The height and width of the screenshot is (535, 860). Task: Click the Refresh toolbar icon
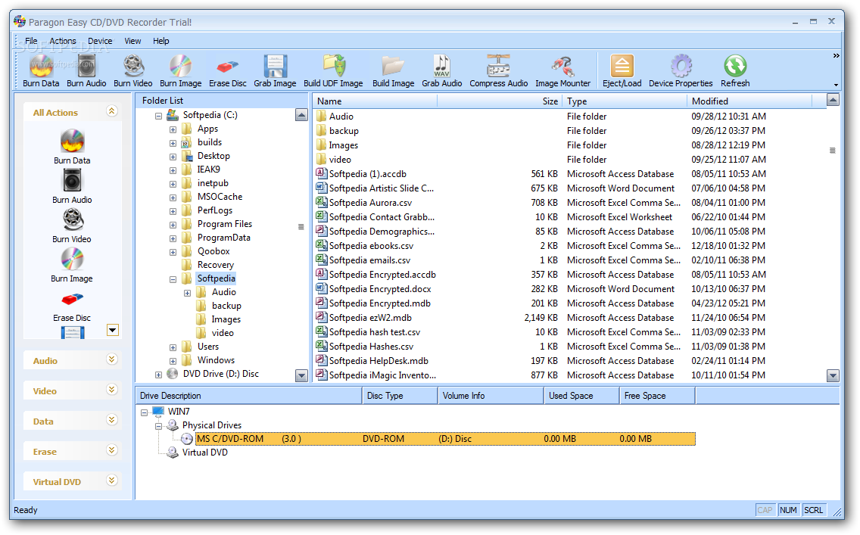click(x=735, y=71)
